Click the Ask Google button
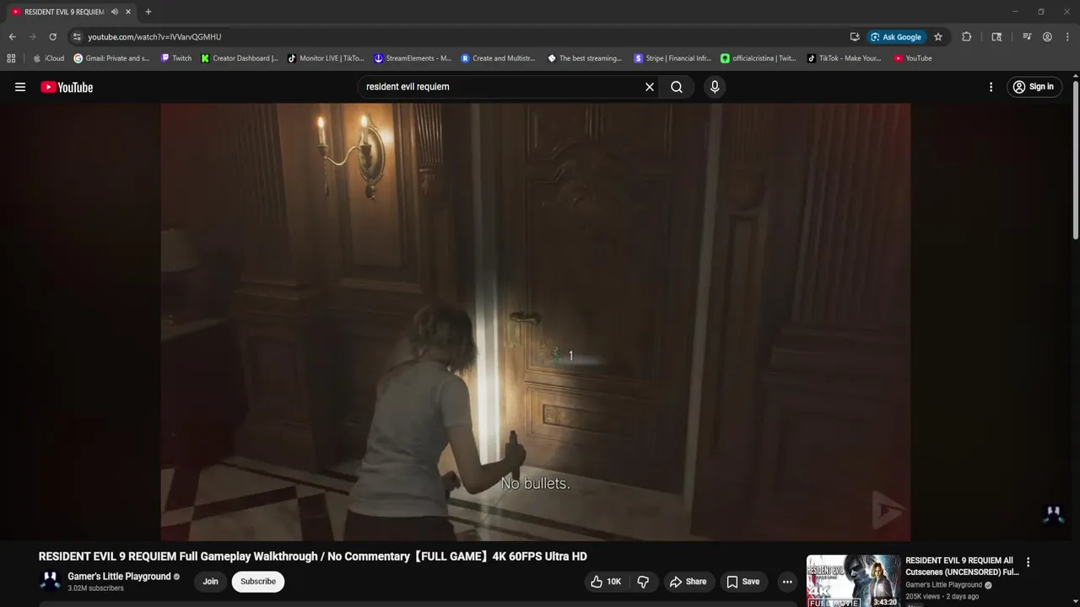Screen dimensions: 1080x607 [896, 37]
